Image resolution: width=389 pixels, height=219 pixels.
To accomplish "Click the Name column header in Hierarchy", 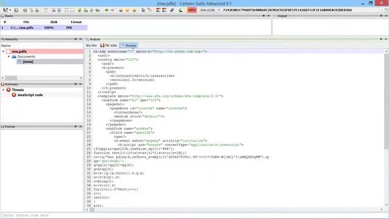I will pyautogui.click(x=5, y=46).
